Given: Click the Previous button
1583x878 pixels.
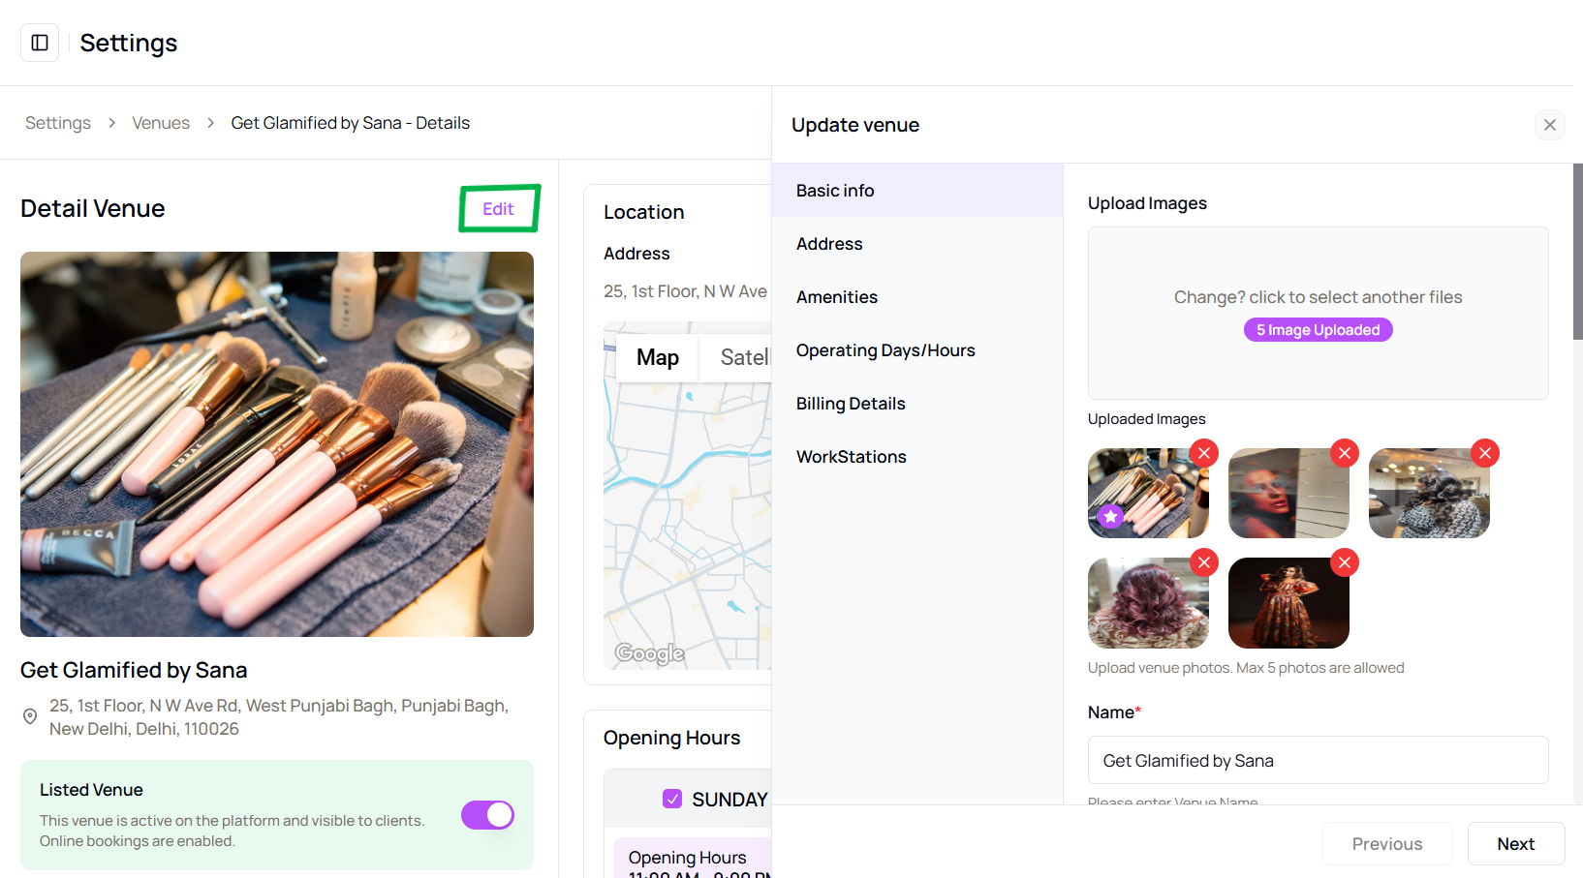Looking at the screenshot, I should click(1387, 844).
